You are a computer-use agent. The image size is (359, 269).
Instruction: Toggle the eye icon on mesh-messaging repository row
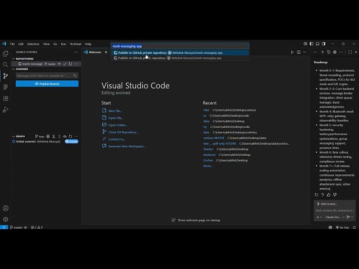[x=59, y=64]
